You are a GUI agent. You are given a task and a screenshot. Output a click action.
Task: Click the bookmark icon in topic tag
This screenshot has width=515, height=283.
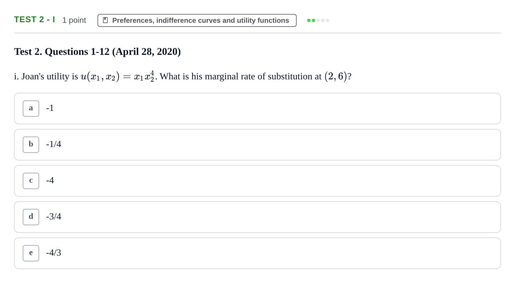[x=105, y=20]
